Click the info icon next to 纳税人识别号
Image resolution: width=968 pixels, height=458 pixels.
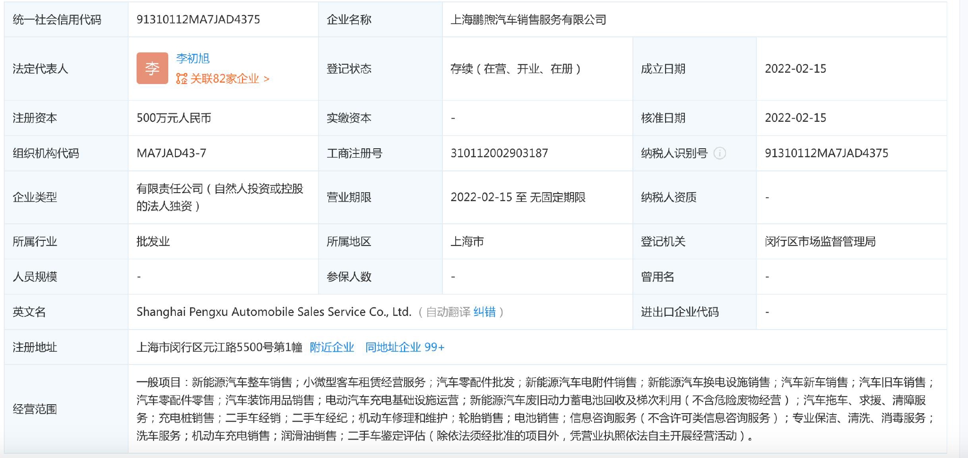click(x=719, y=153)
